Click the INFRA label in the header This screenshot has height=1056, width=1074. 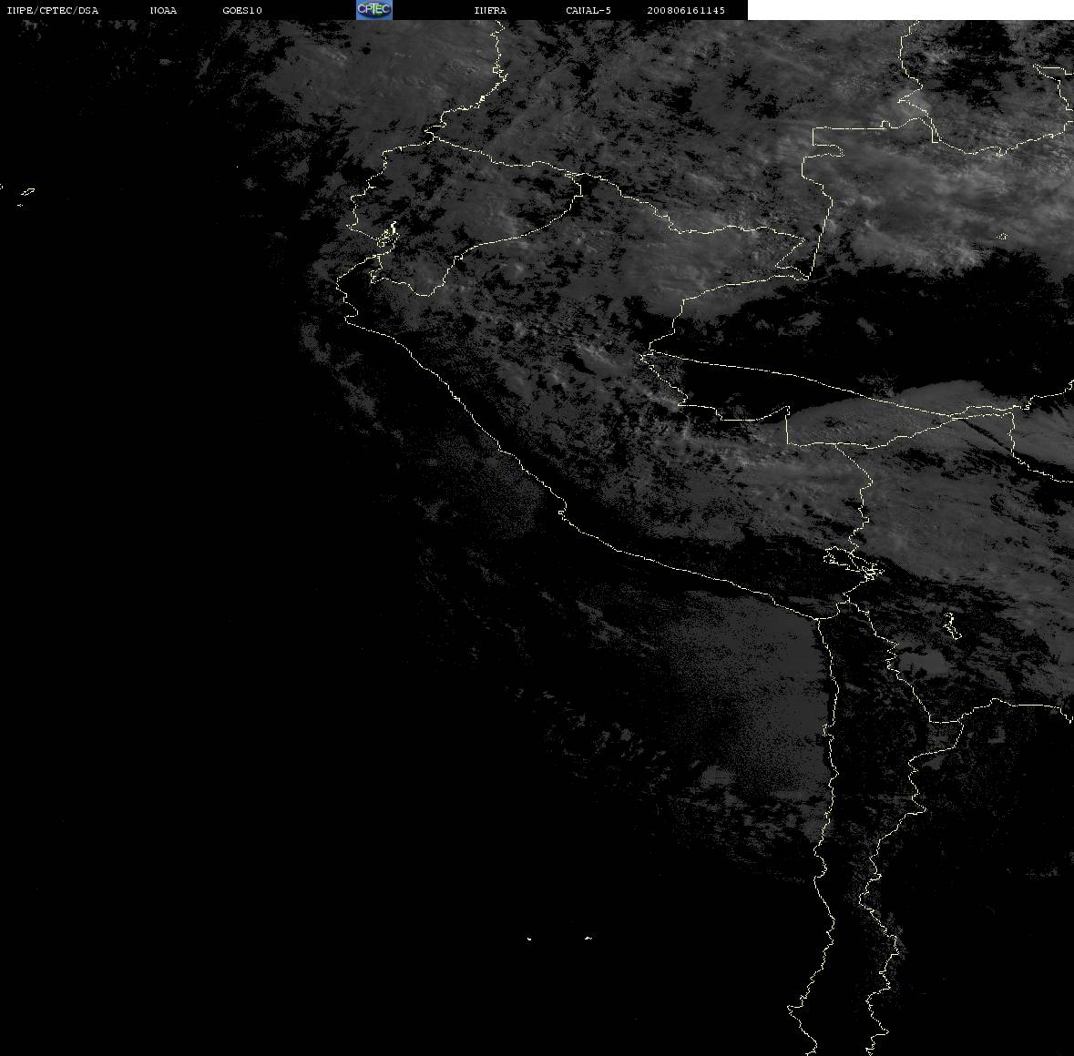(490, 10)
